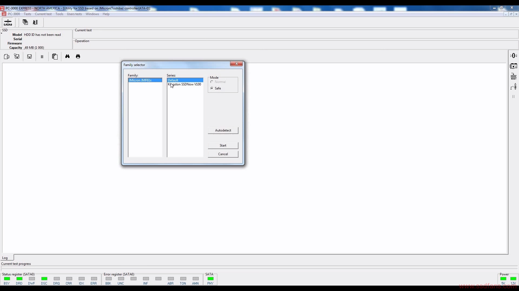
Task: Click the circuit board sidebar icon
Action: 514,66
